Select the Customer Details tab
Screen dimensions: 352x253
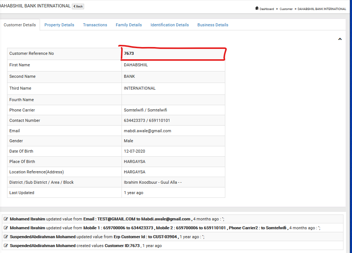[20, 25]
